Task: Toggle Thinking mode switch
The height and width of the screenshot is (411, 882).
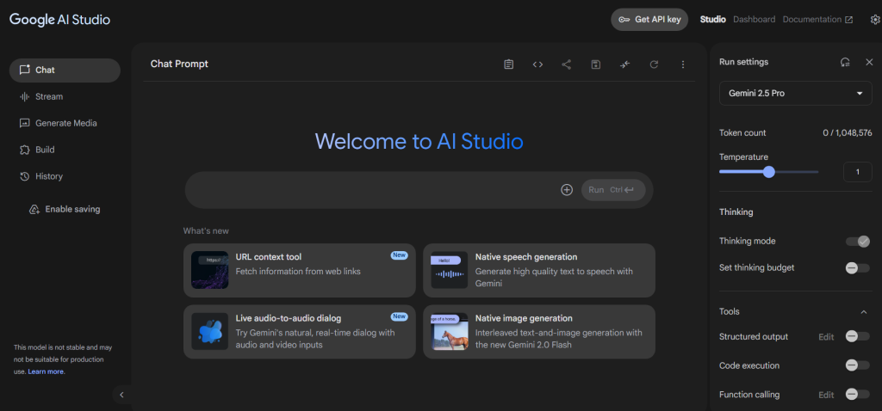Action: tap(858, 242)
